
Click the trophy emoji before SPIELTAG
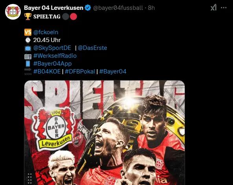[x=28, y=16]
